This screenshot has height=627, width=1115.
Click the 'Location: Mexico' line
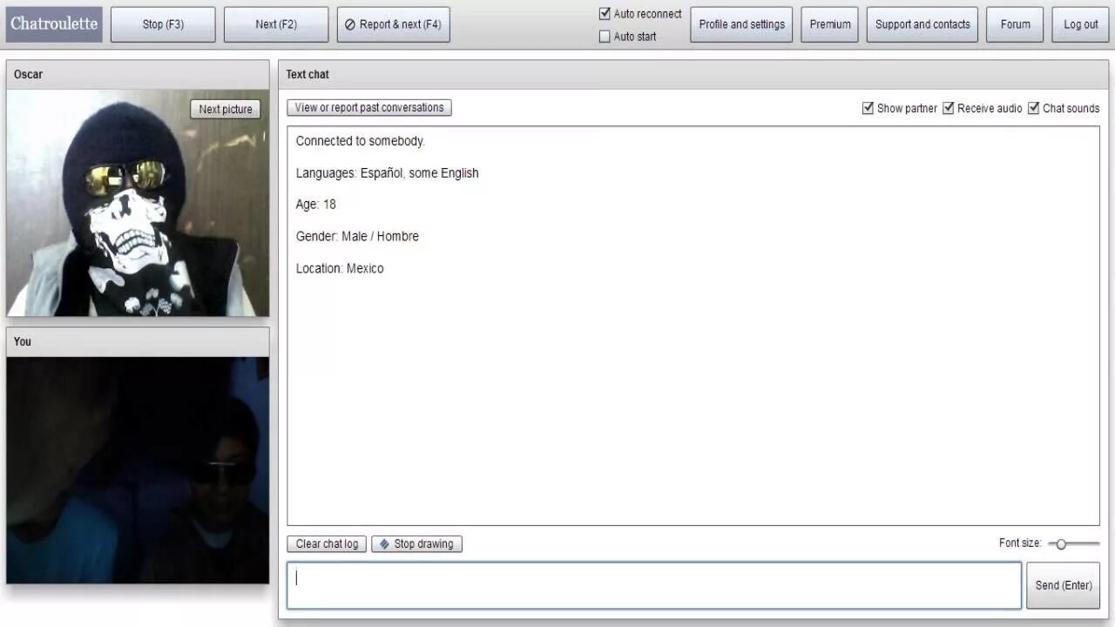pyautogui.click(x=340, y=268)
